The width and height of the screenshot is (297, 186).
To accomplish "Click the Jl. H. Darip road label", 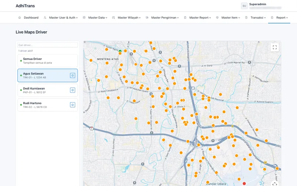I will coord(207,66).
